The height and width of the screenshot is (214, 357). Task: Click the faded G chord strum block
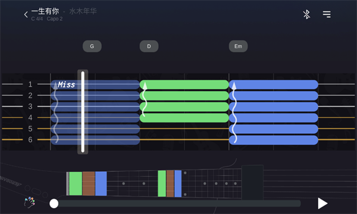pyautogui.click(x=95, y=112)
